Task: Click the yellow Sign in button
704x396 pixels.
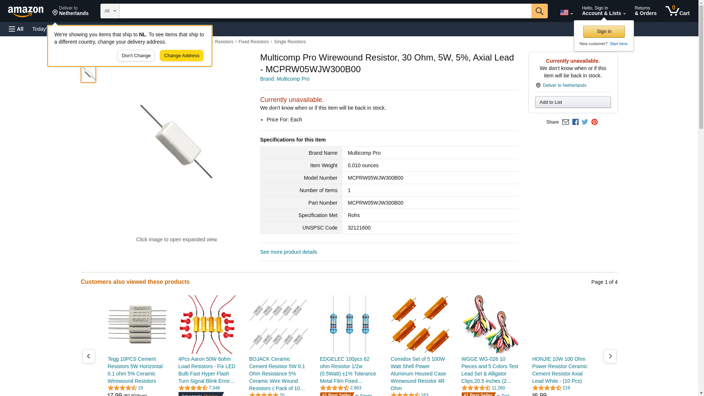Action: (604, 32)
